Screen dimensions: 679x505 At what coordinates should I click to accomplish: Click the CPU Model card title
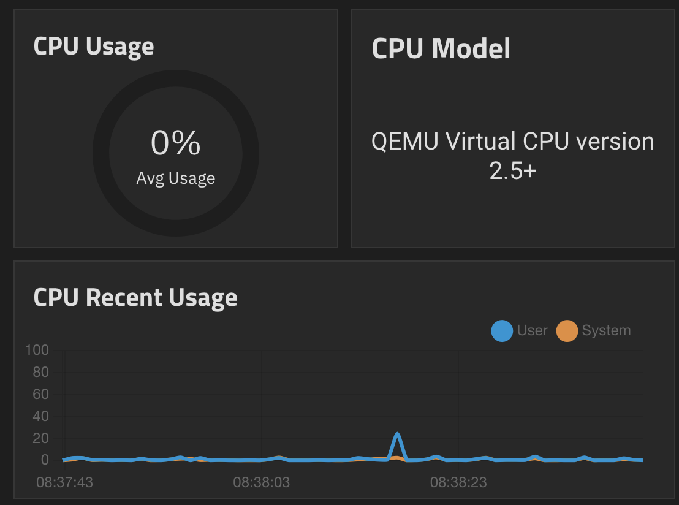pyautogui.click(x=441, y=48)
